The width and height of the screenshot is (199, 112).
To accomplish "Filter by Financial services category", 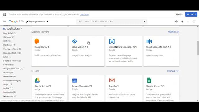I will (x=12, y=61).
